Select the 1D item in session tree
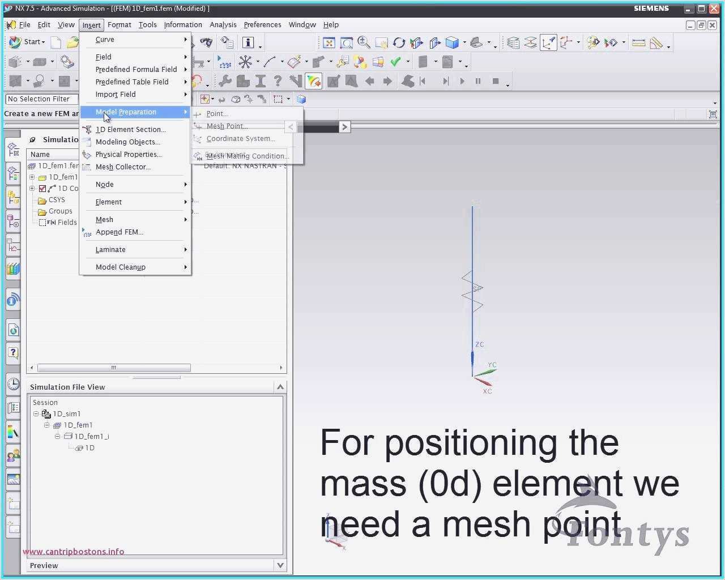Screen dimensions: 725x580 coord(85,448)
